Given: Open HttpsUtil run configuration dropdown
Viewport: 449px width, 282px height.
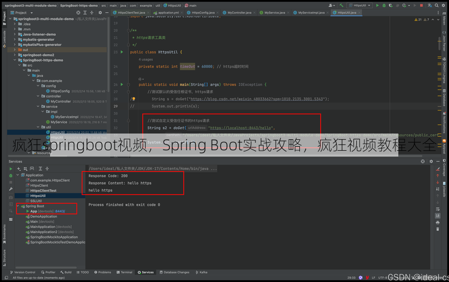Looking at the screenshot, I should click(360, 5).
